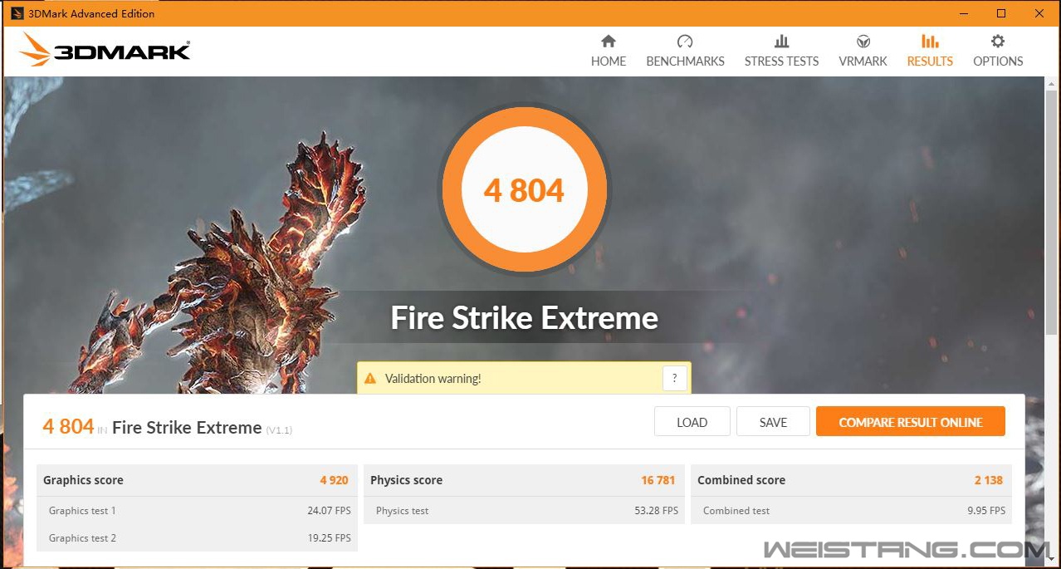Switch to the Stress Tests tab
The height and width of the screenshot is (569, 1061).
click(x=781, y=52)
